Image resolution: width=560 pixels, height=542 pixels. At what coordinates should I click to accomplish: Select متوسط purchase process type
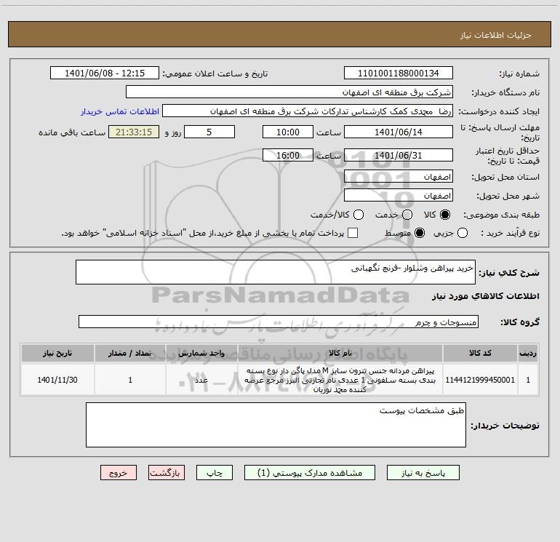pos(420,233)
